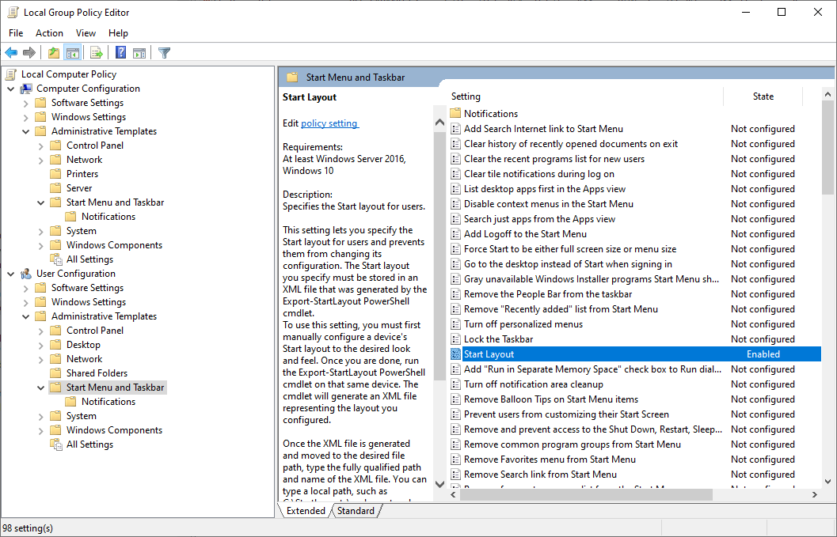Toggle the Show/Hide Console Tree icon
837x537 pixels.
pos(73,53)
